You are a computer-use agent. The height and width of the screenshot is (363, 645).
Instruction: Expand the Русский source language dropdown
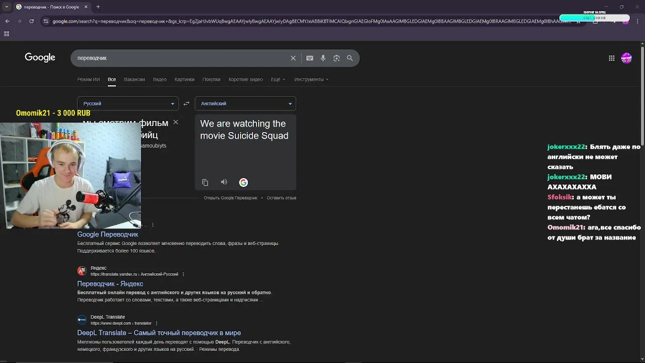click(128, 103)
